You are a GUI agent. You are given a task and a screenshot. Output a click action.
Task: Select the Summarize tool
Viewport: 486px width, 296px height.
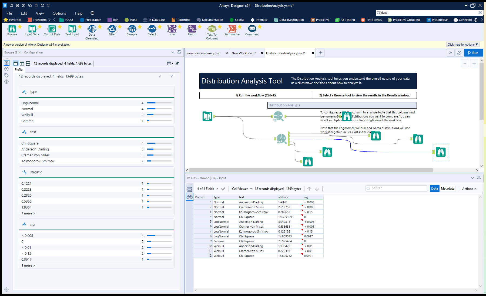click(232, 30)
